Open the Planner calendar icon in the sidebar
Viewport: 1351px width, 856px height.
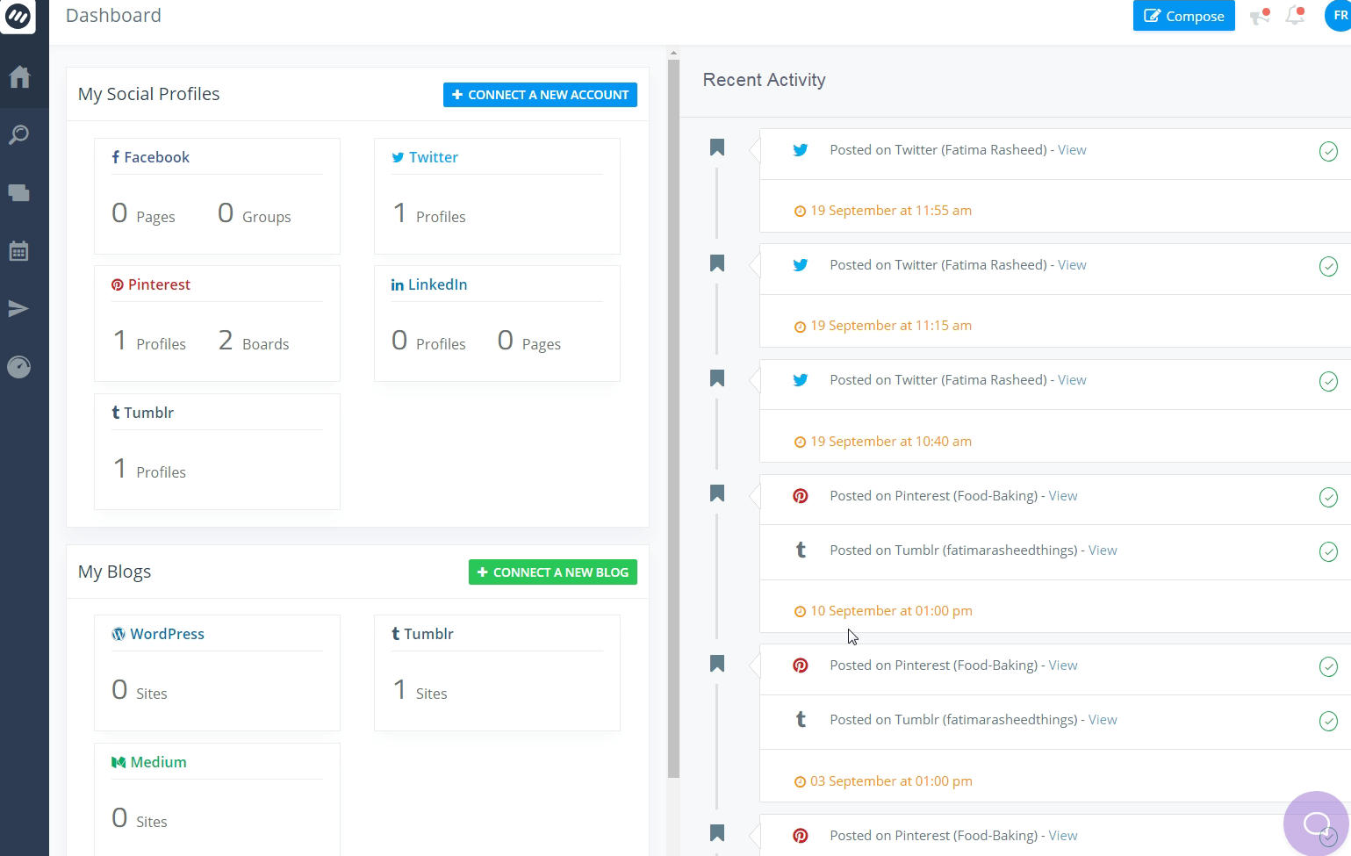coord(19,251)
